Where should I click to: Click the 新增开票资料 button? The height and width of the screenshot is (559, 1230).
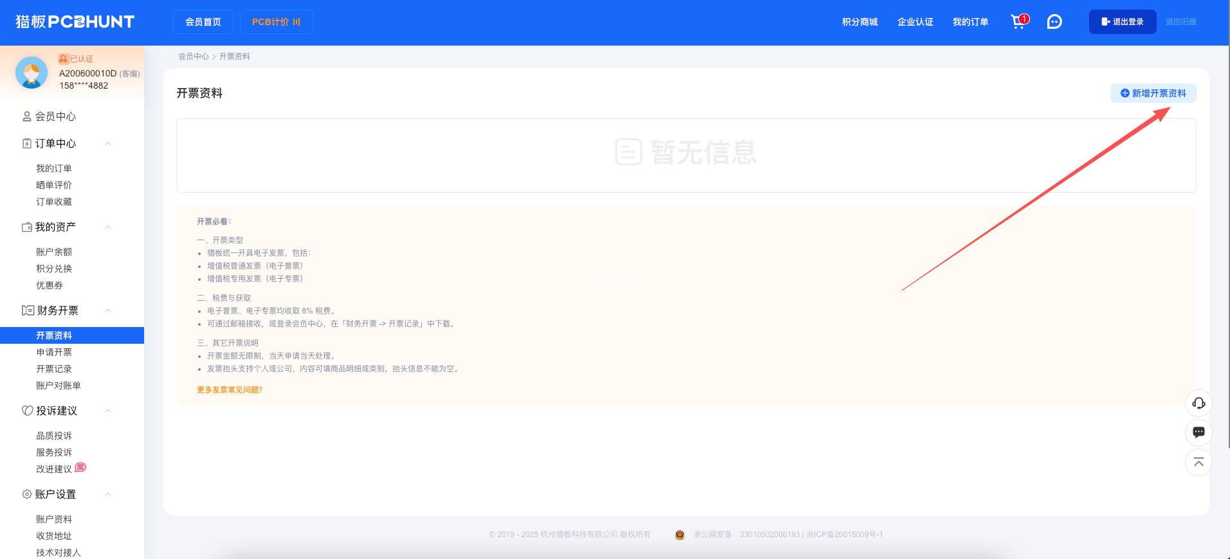1153,93
